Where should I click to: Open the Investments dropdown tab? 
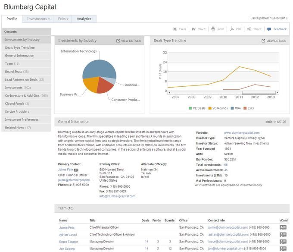point(38,19)
